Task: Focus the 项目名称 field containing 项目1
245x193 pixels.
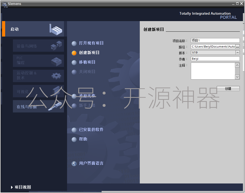Action: (x=215, y=41)
